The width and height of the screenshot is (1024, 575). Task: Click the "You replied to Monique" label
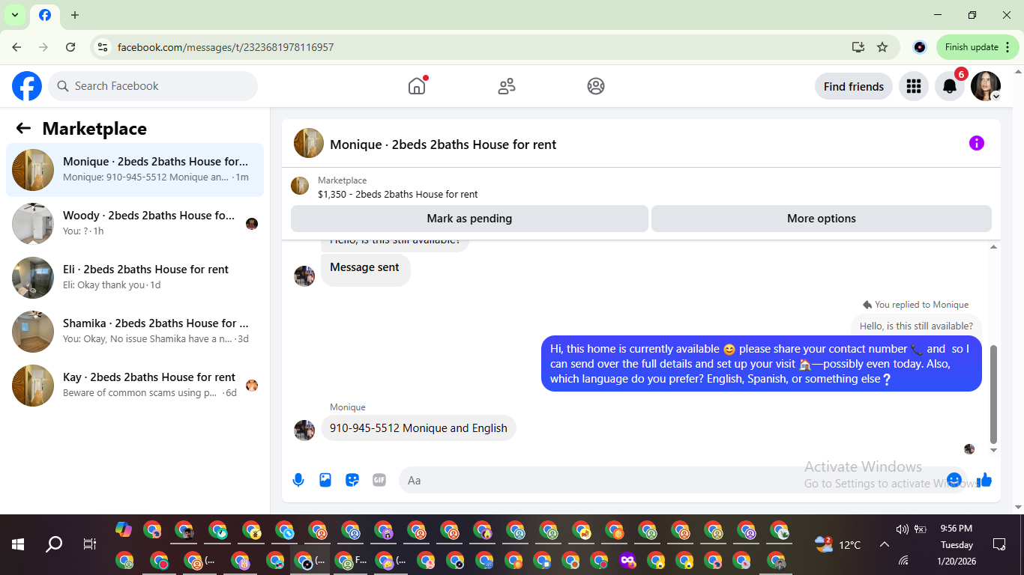tap(921, 305)
